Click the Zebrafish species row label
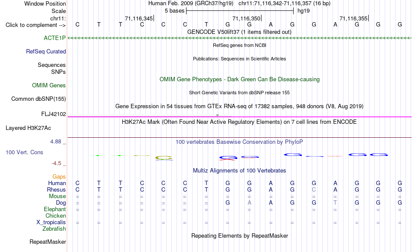The height and width of the screenshot is (252, 412). (54, 229)
